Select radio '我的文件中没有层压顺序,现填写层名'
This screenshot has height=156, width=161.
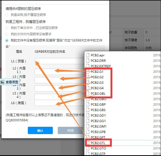click(x=7, y=40)
